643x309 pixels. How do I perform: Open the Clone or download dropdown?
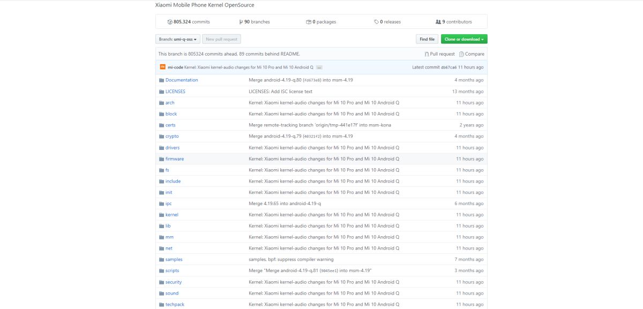tap(464, 39)
